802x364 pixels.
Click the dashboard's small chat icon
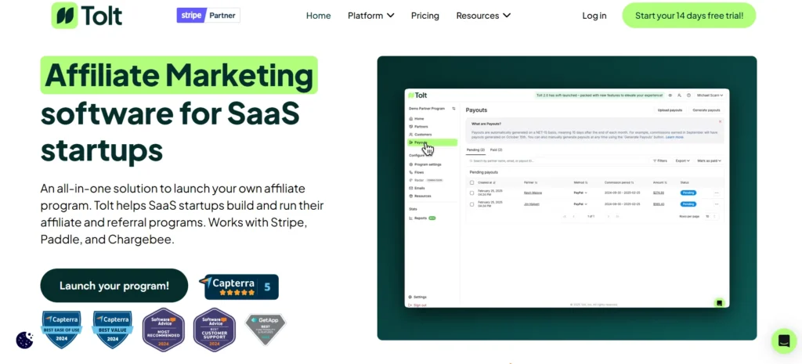click(719, 303)
